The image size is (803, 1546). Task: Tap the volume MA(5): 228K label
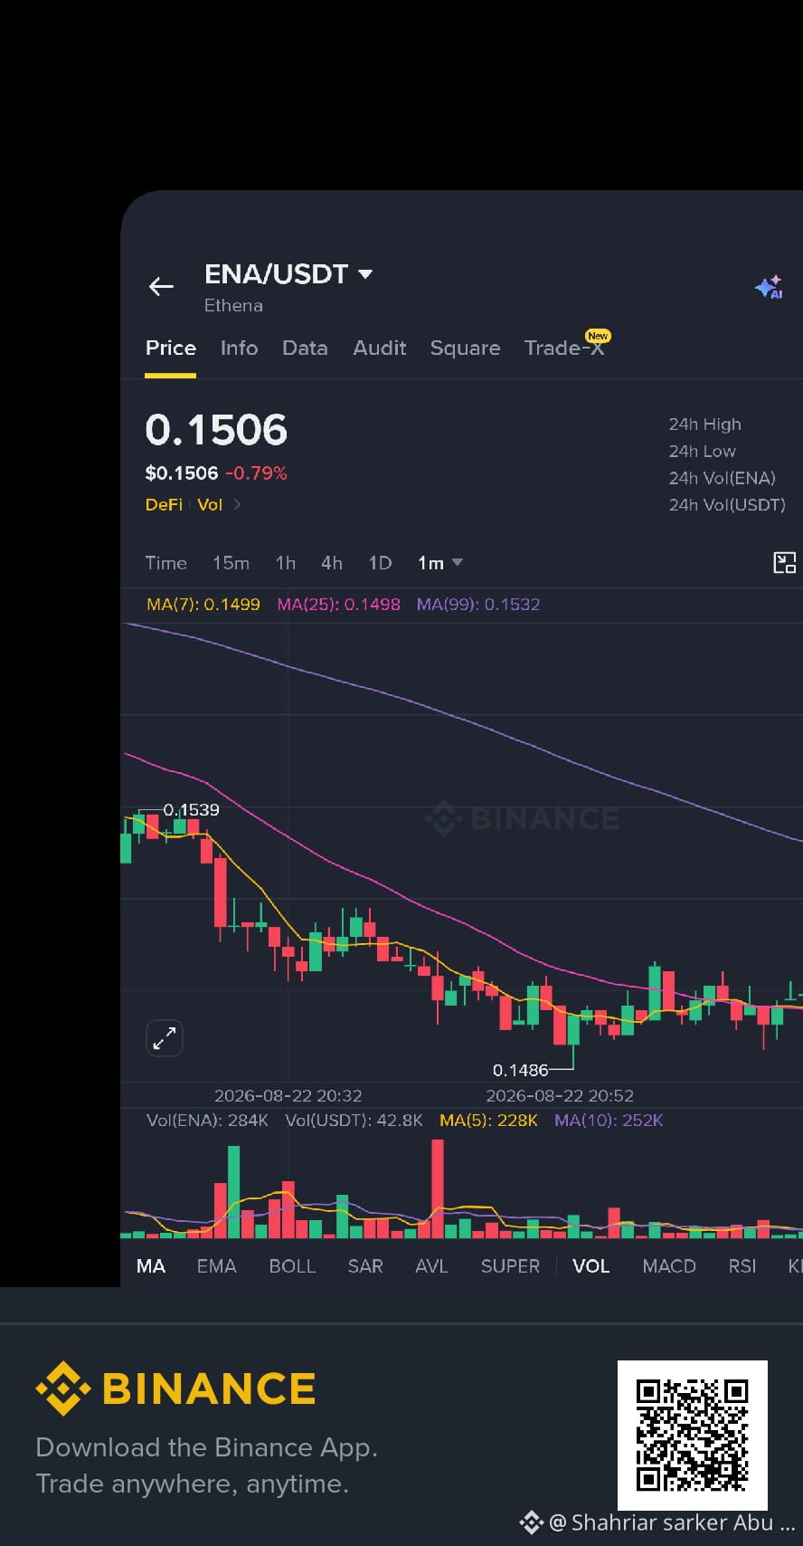click(x=488, y=1121)
